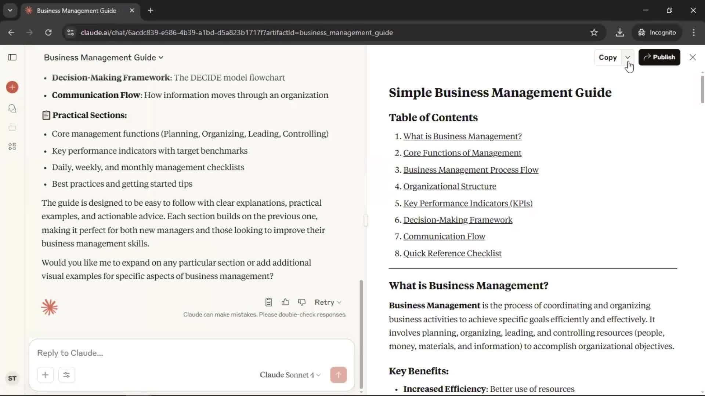The image size is (705, 396).
Task: Click the Claude starburst logo below response
Action: click(x=50, y=307)
